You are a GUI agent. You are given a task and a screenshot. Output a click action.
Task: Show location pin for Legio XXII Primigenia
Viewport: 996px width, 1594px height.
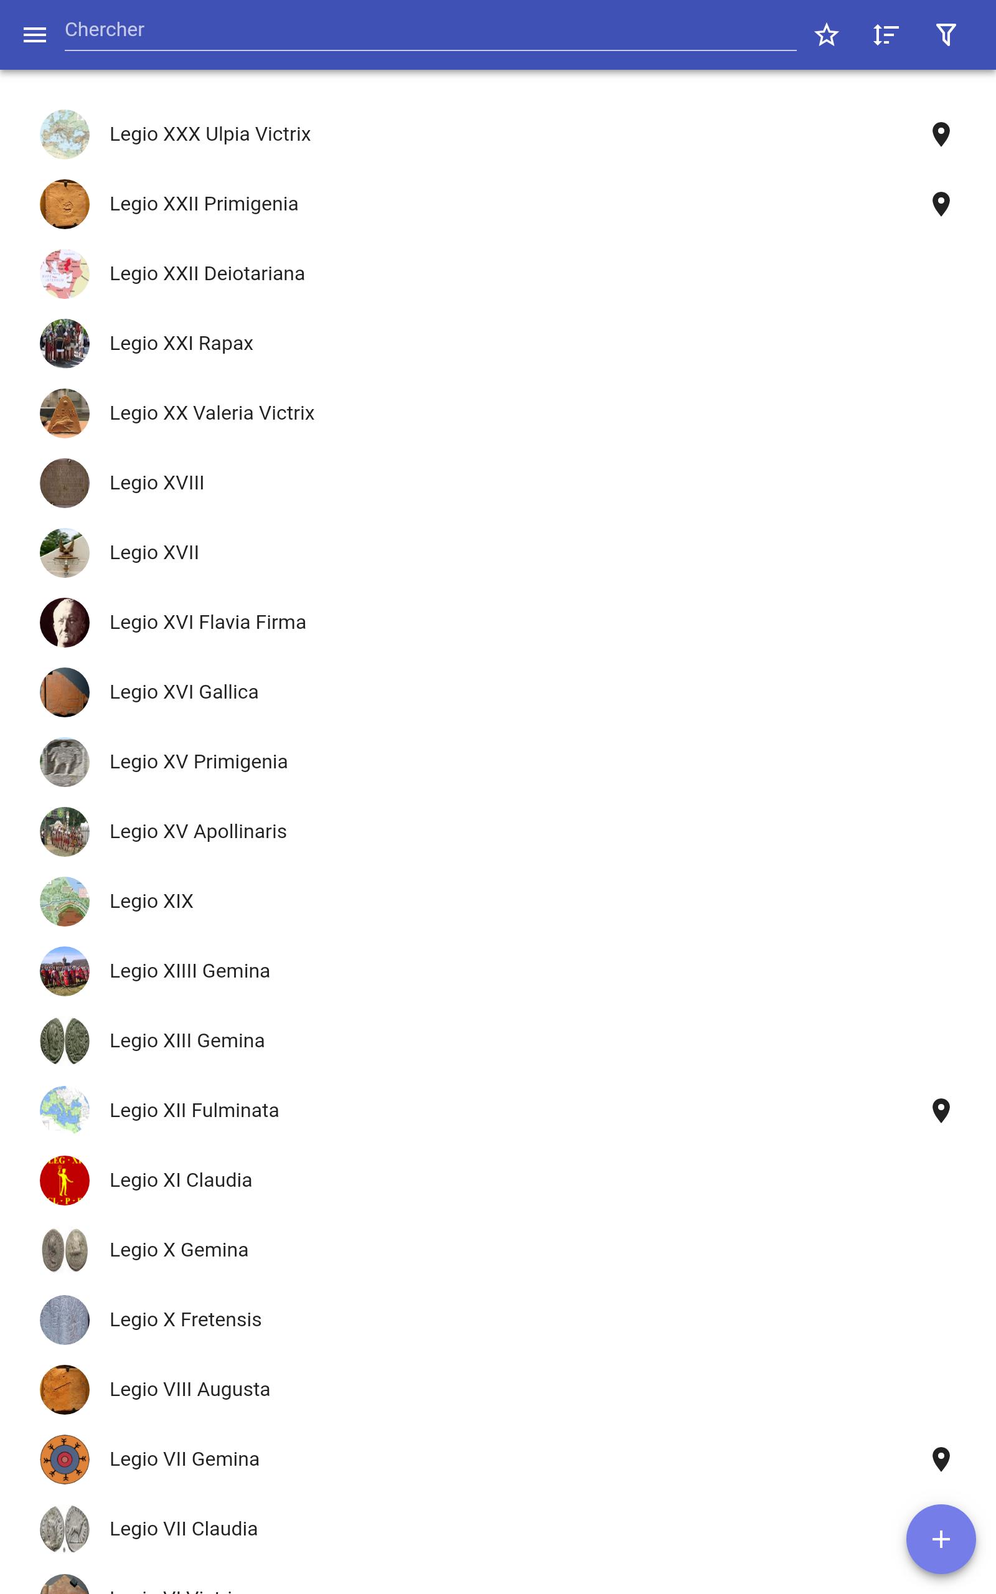tap(941, 204)
